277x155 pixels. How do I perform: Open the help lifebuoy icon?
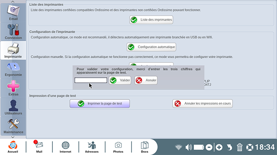pos(250,147)
